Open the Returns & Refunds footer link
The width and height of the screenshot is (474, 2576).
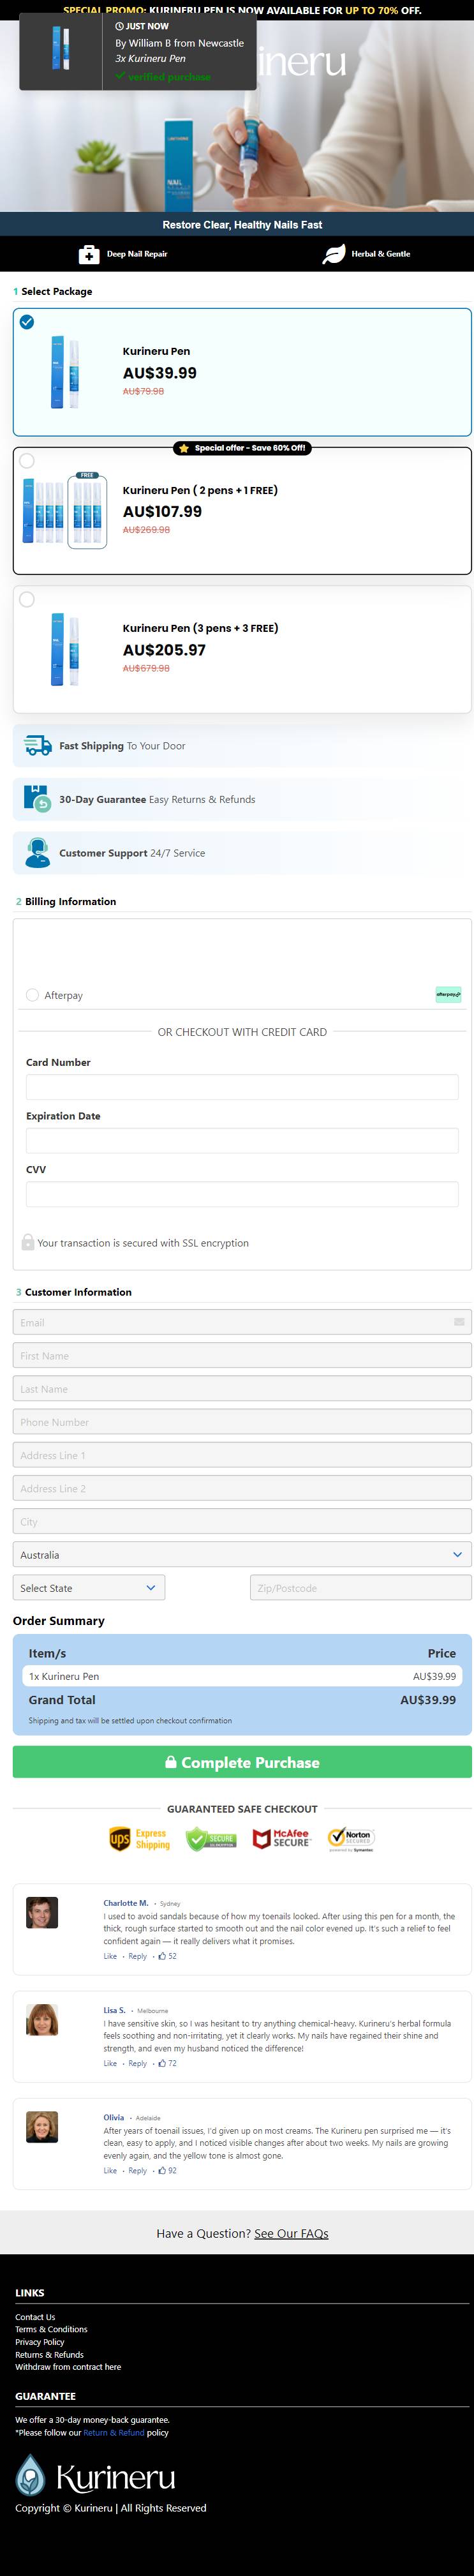tap(49, 2355)
